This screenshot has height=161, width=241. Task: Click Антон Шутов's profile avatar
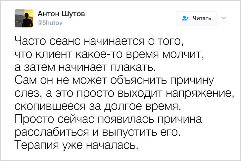24,18
